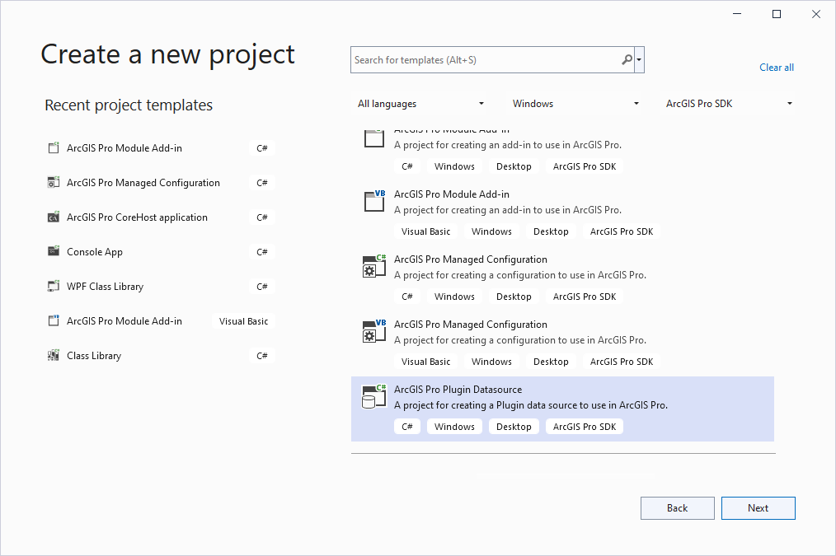Select the ArcGIS Pro Module Add-in C# template icon

[54, 147]
